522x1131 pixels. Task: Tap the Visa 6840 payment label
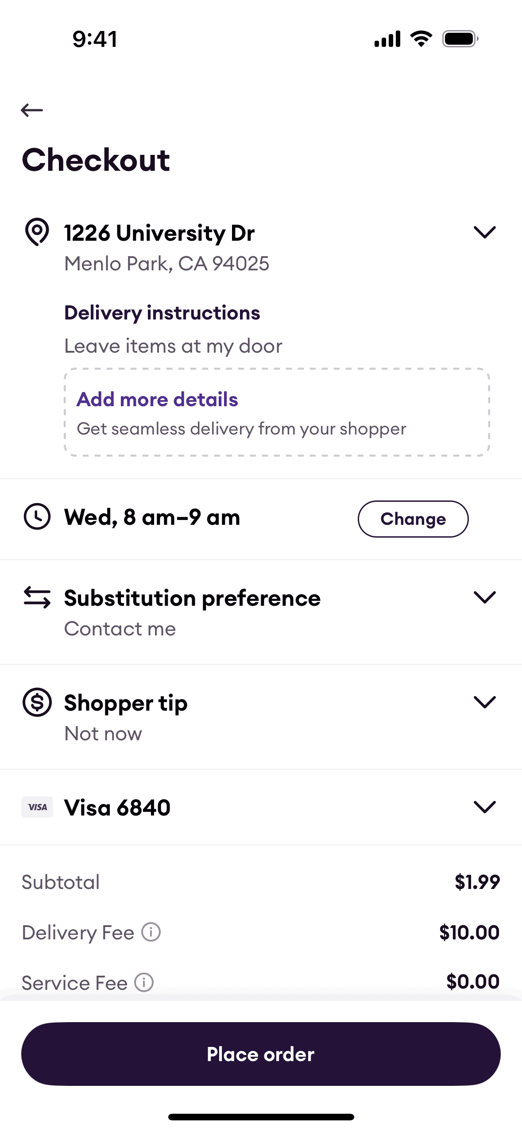click(x=117, y=808)
